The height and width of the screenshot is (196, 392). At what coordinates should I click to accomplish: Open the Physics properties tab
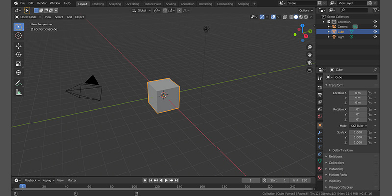coord(320,147)
